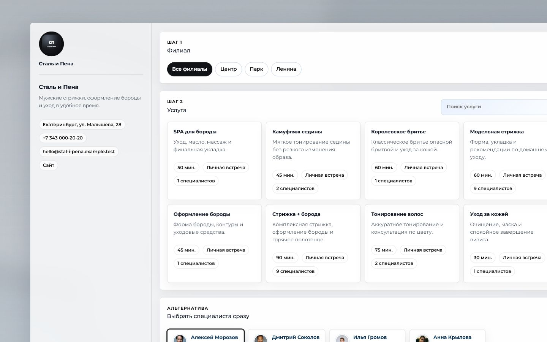Viewport: 547px width, 342px height.
Task: Select the SPA для бороды service card
Action: pos(214,161)
